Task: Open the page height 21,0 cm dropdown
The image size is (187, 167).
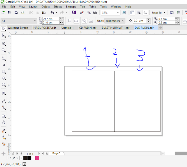Action: pyautogui.click(x=60, y=23)
